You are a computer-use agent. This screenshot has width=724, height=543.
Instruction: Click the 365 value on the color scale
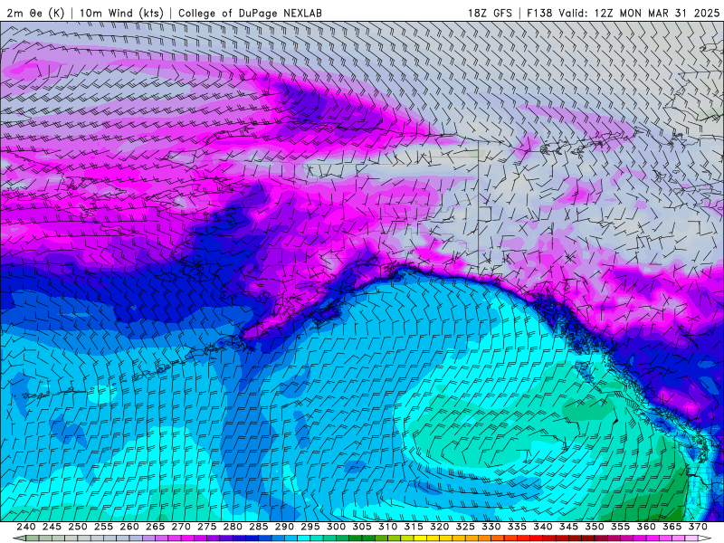[x=672, y=527]
